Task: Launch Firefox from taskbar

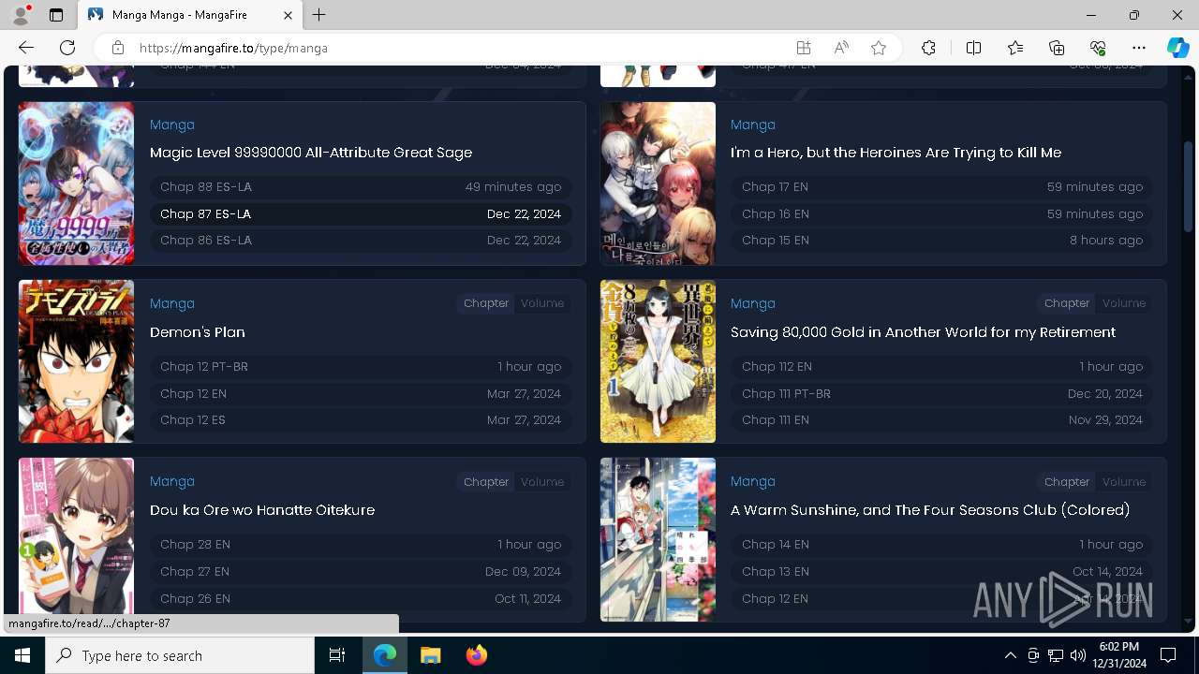Action: pos(476,655)
